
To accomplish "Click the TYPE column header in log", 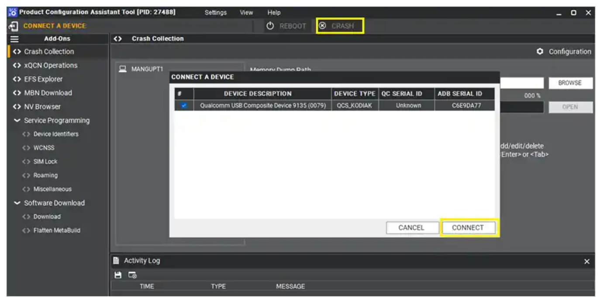I will (218, 287).
